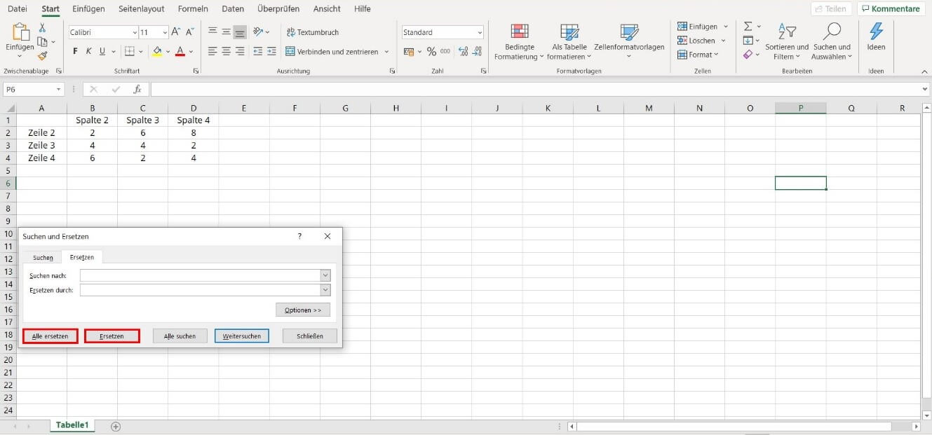
Task: Click the AutoSum sigma icon
Action: (748, 27)
